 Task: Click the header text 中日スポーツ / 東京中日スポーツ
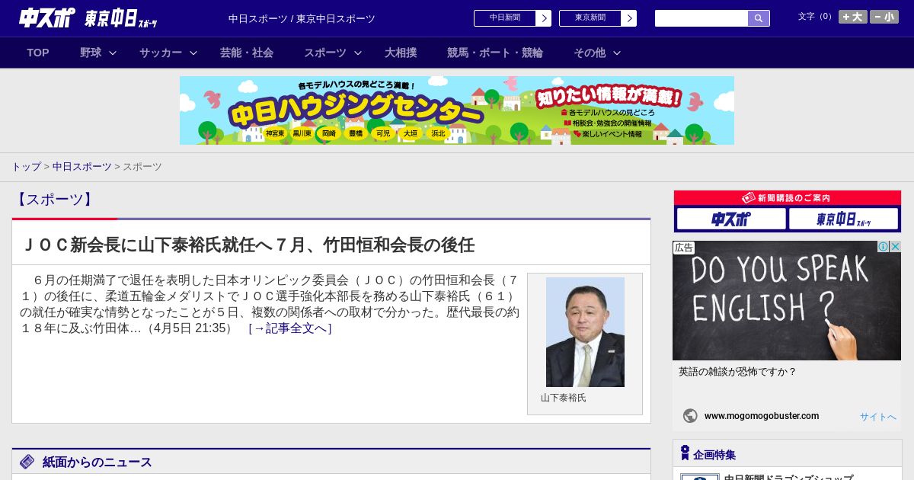(302, 19)
